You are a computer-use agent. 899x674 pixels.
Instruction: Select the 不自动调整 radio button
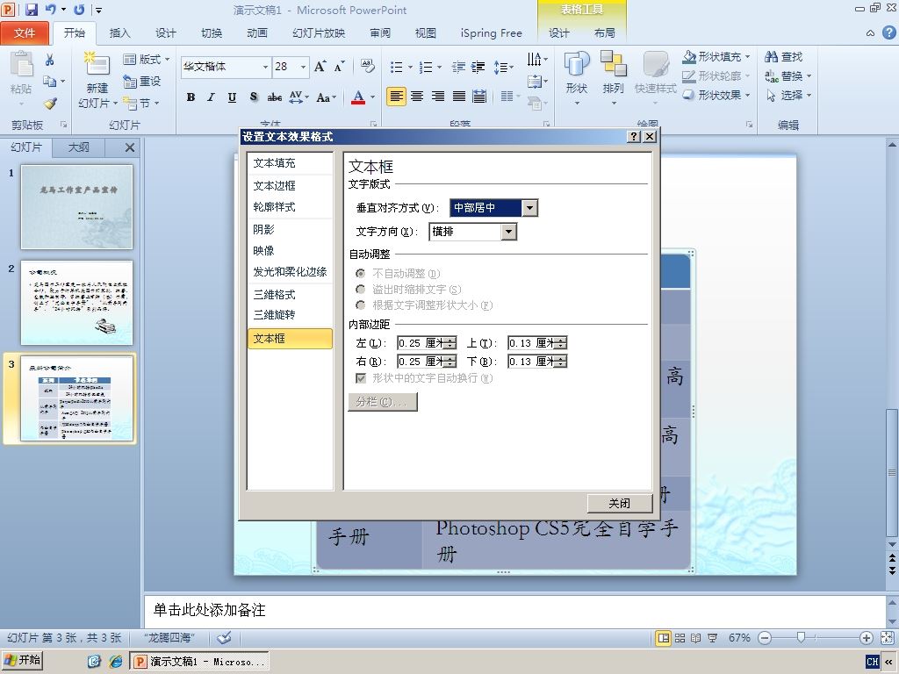pyautogui.click(x=360, y=274)
